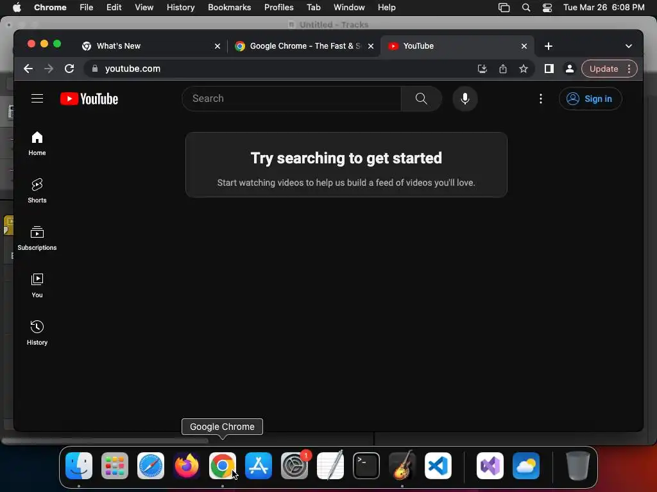The image size is (657, 492).
Task: Reload the YouTube page
Action: (69, 69)
